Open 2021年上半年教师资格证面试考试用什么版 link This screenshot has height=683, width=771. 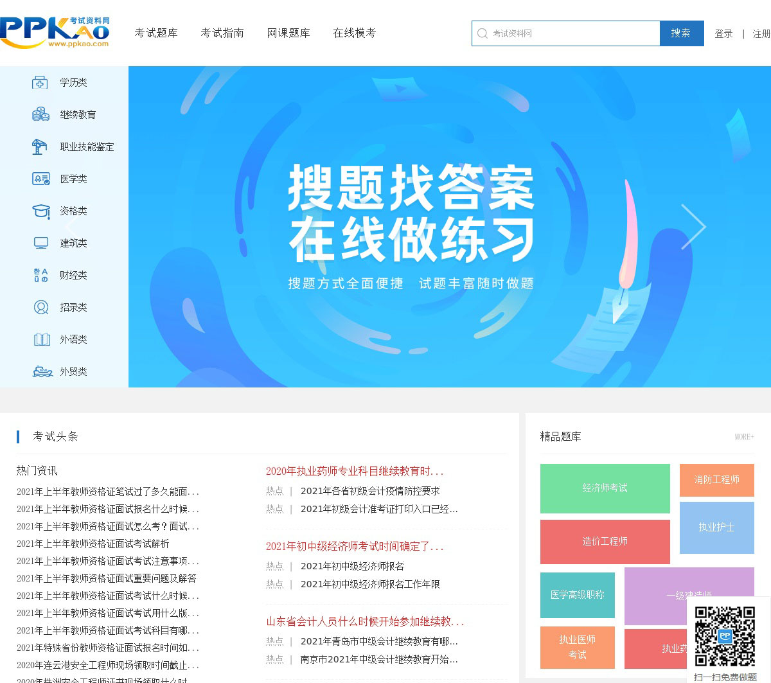108,613
